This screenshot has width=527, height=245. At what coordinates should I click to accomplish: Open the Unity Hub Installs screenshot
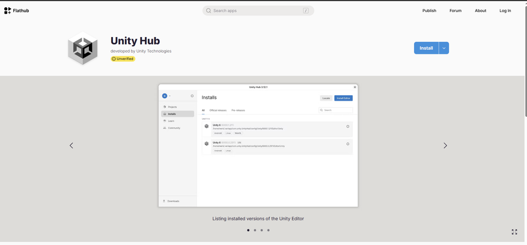click(258, 146)
